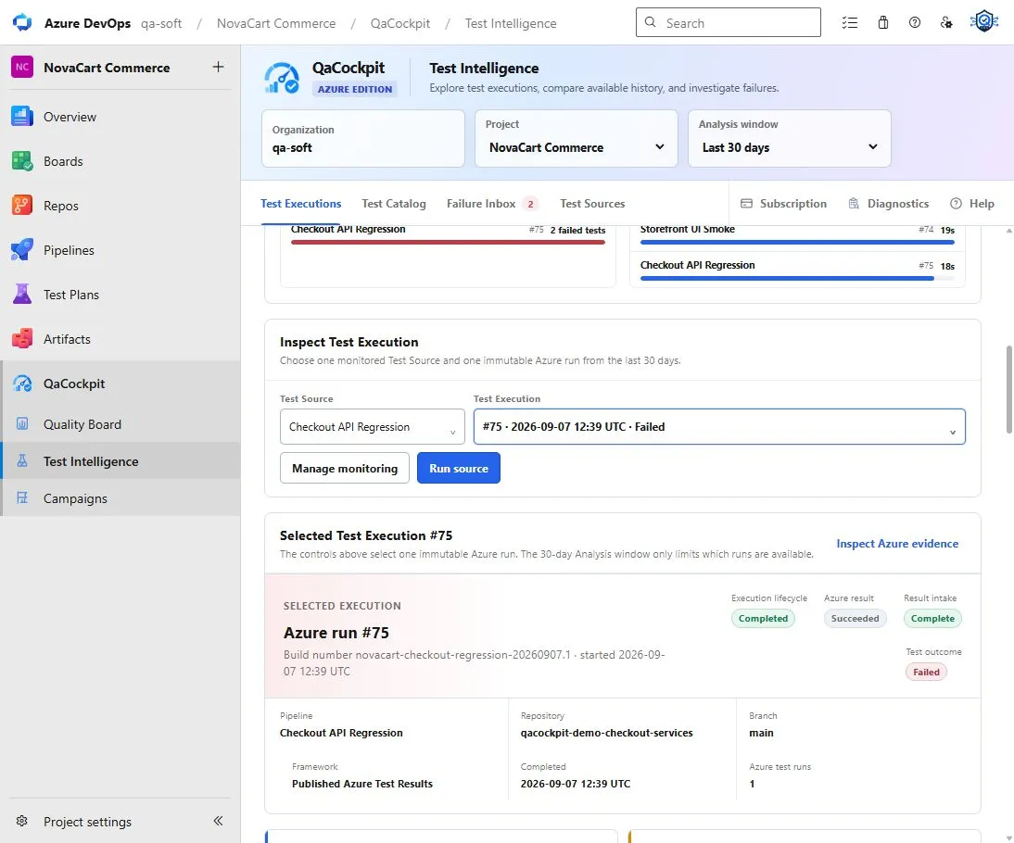Click the blue Checkout API Regression 18s bar
This screenshot has width=1014, height=843.
(787, 279)
